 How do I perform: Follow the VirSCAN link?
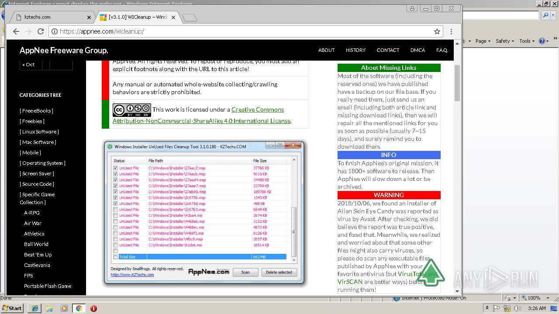[x=350, y=282]
